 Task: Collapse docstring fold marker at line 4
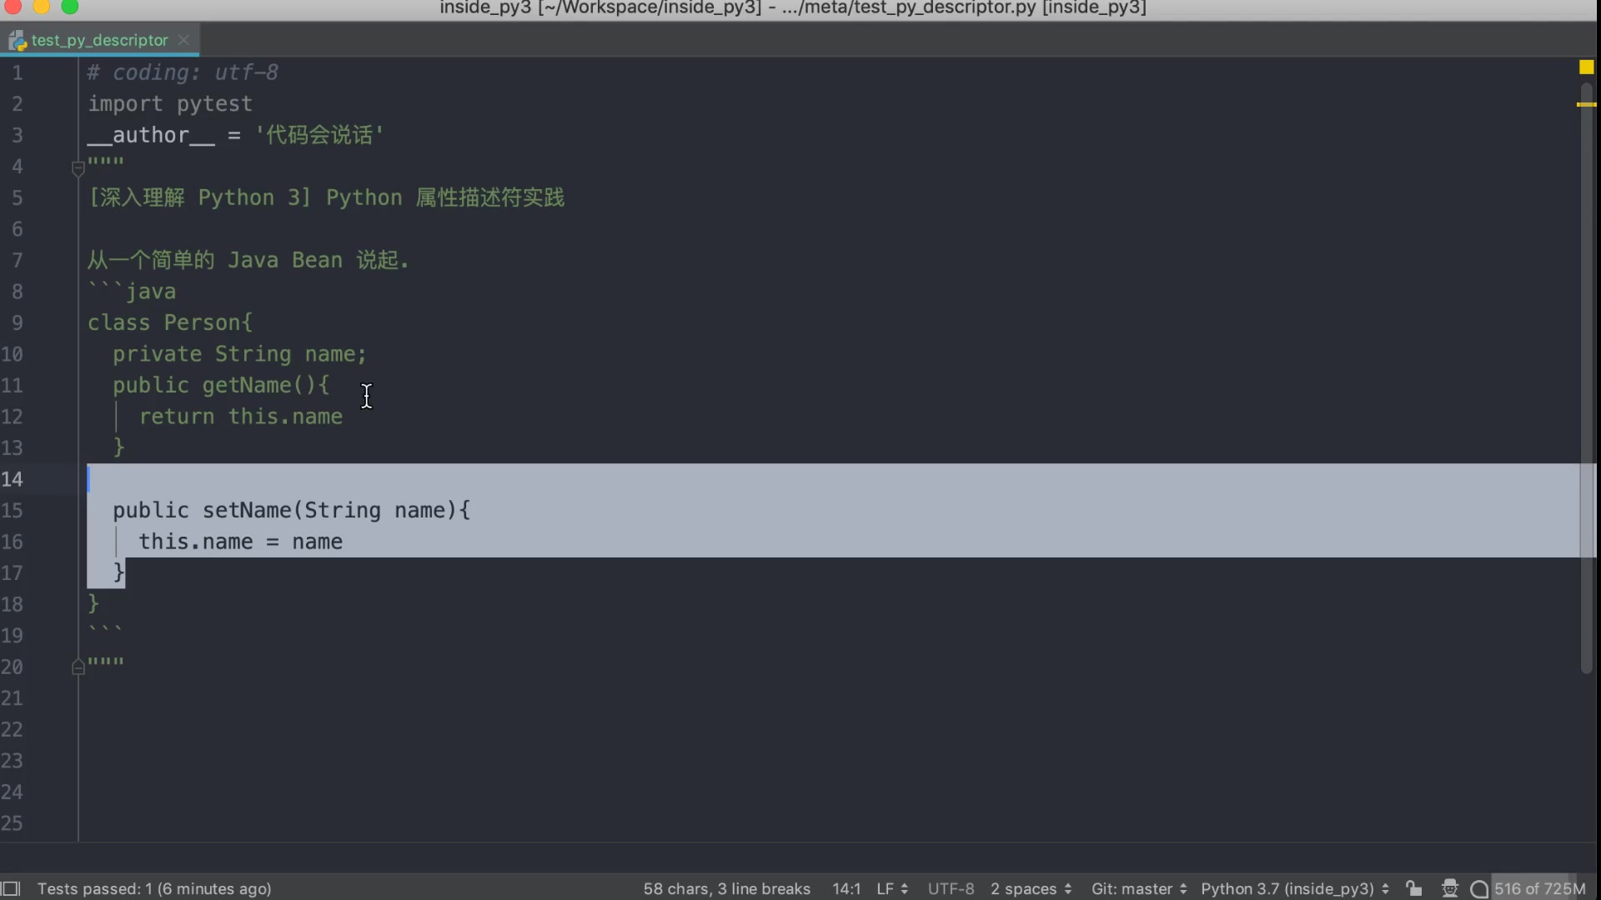78,168
